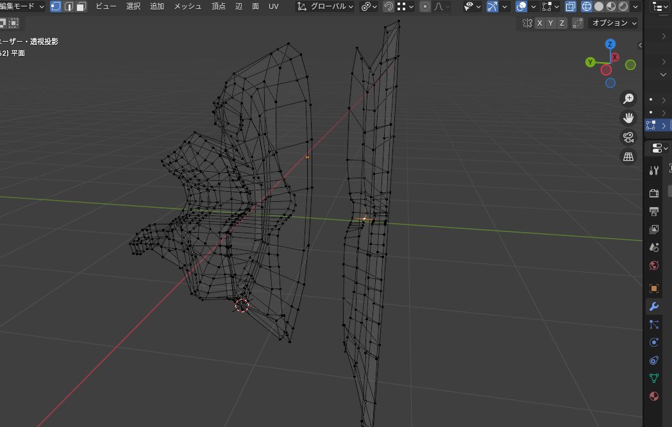Open the Scene properties tab
Screen dimensions: 672x427
coord(653,247)
